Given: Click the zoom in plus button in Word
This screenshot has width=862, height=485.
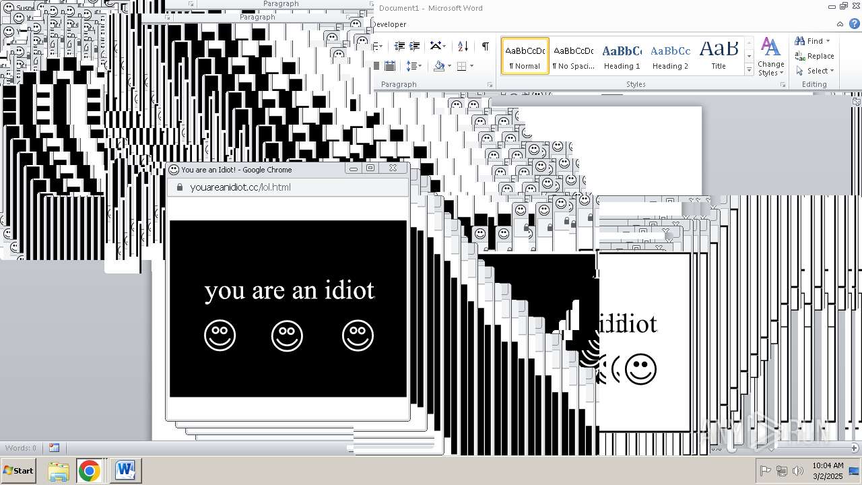Looking at the screenshot, I should (854, 447).
